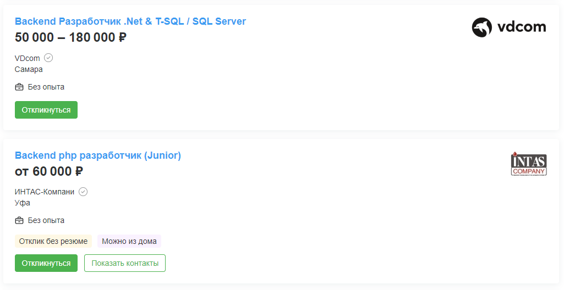Viewport: 564px width, 290px height.
Task: Click the 50 000 – 180 000 ₽ salary
Action: (70, 37)
